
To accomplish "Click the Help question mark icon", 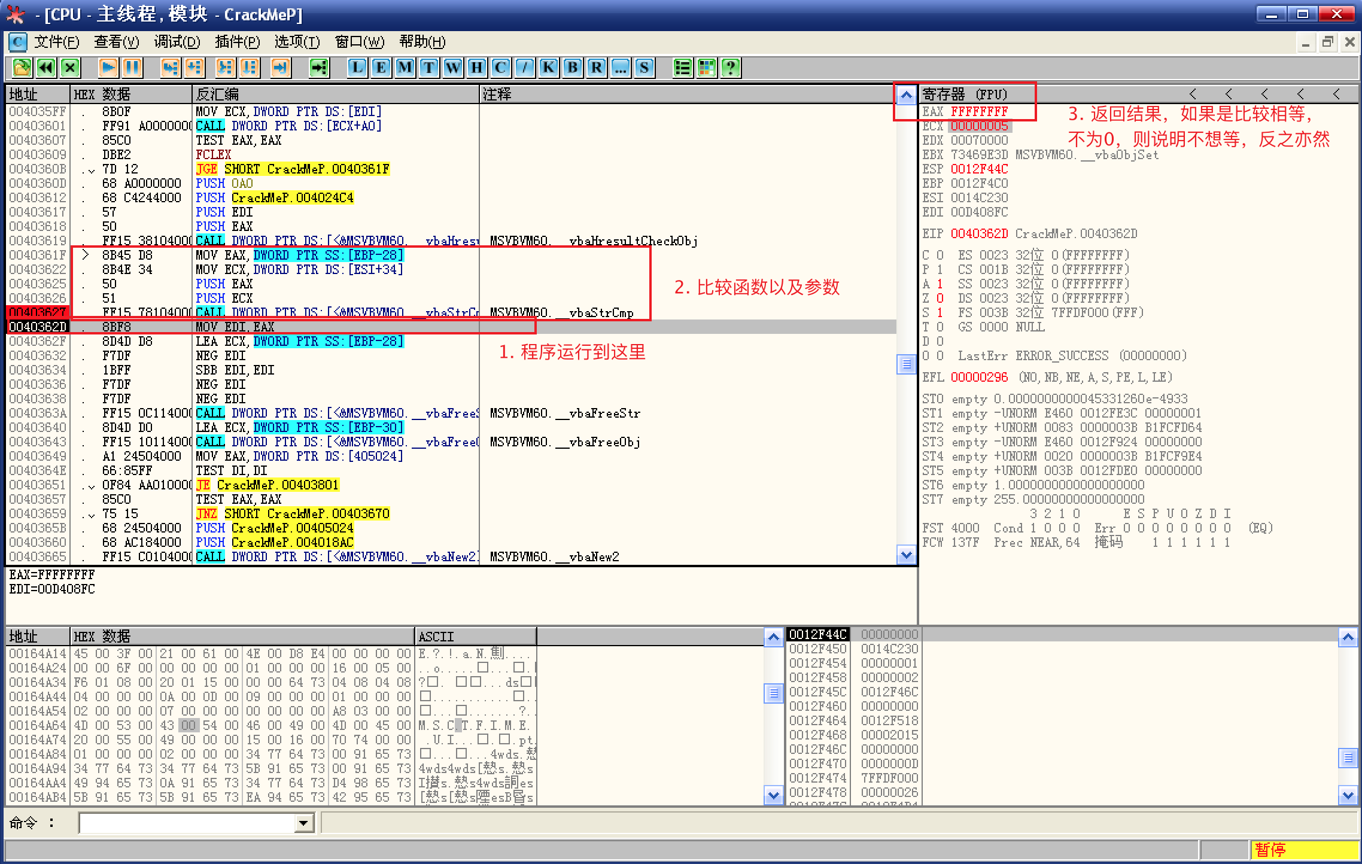I will click(731, 68).
